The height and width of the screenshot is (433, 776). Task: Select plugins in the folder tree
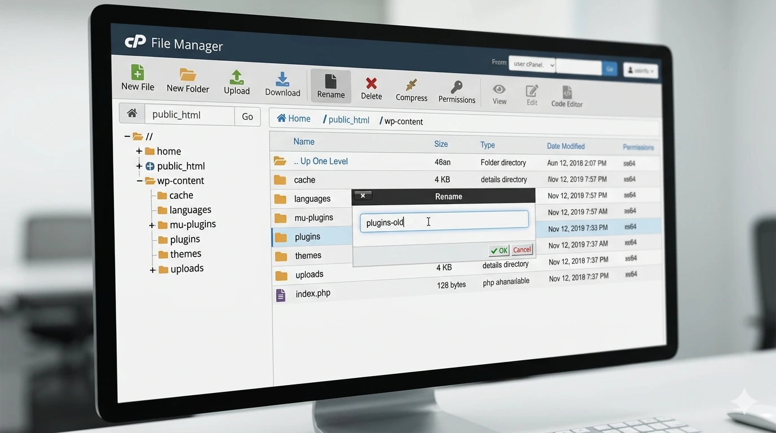point(185,239)
